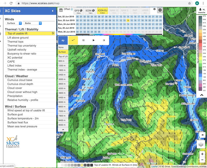Image resolution: width=207 pixels, height=168 pixels.
Task: Pick the yellow opacity swatch in bottom bar
Action: pyautogui.click(x=82, y=165)
